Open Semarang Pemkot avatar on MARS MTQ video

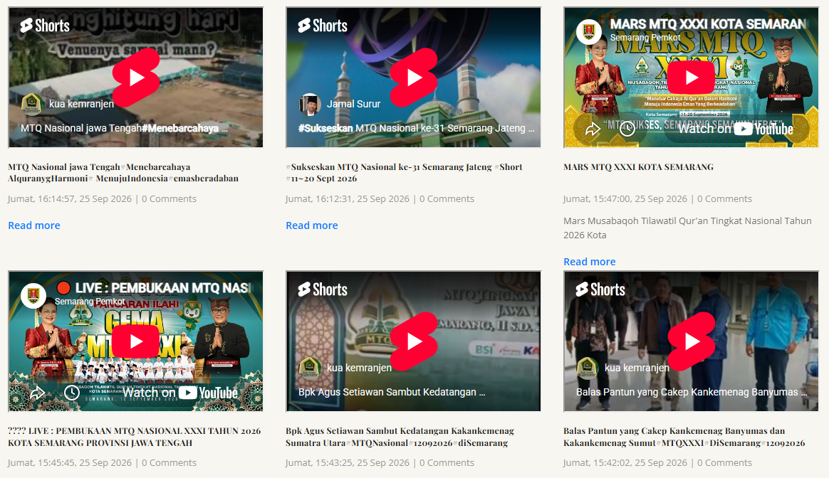[x=588, y=31]
